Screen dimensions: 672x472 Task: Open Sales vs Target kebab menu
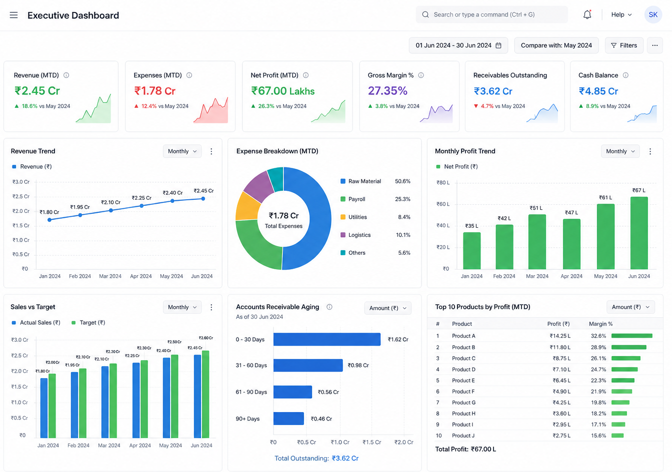pos(211,307)
